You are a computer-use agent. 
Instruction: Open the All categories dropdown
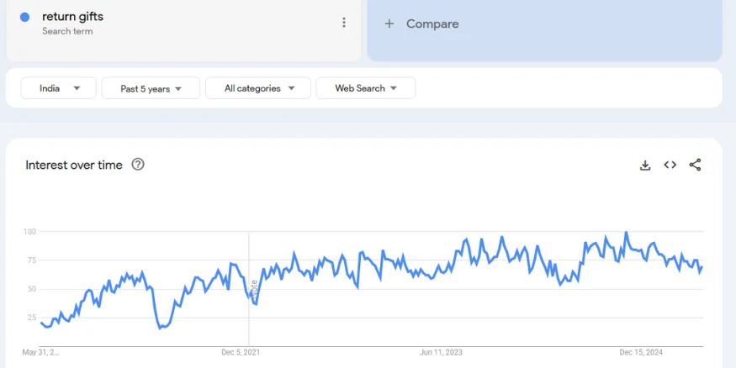[258, 88]
